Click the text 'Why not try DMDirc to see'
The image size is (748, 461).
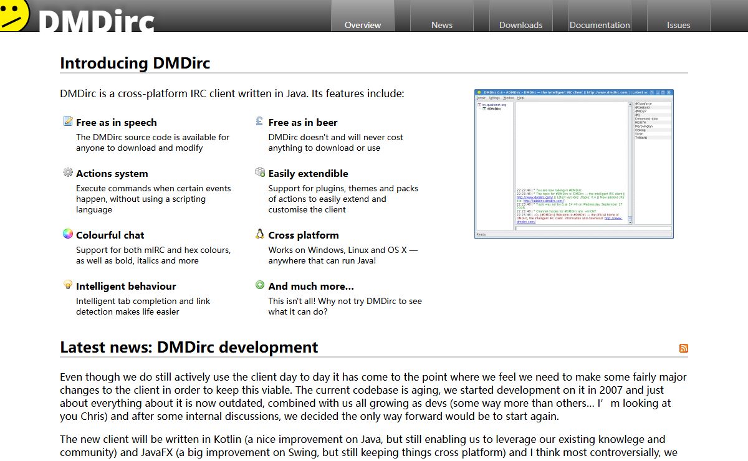coord(370,301)
